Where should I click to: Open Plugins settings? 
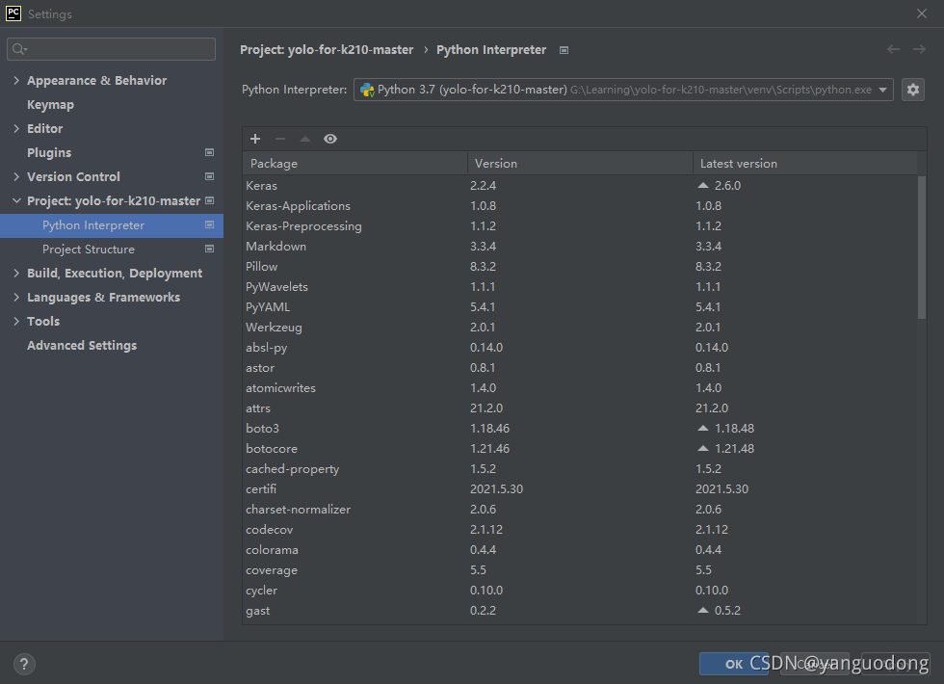pos(49,153)
